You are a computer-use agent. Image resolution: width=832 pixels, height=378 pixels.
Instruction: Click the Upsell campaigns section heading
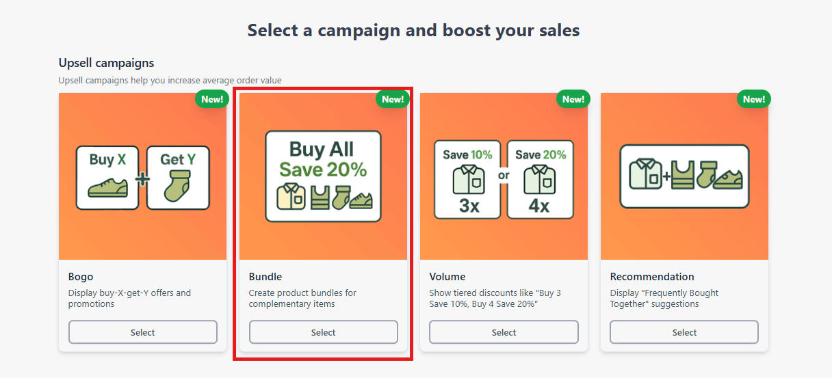107,63
